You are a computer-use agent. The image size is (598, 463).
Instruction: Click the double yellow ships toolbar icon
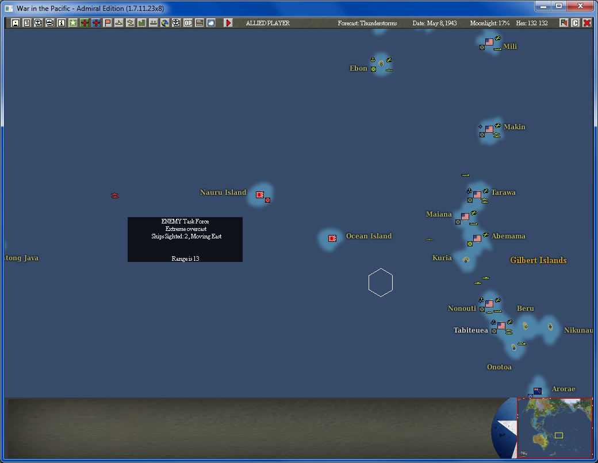click(x=130, y=23)
